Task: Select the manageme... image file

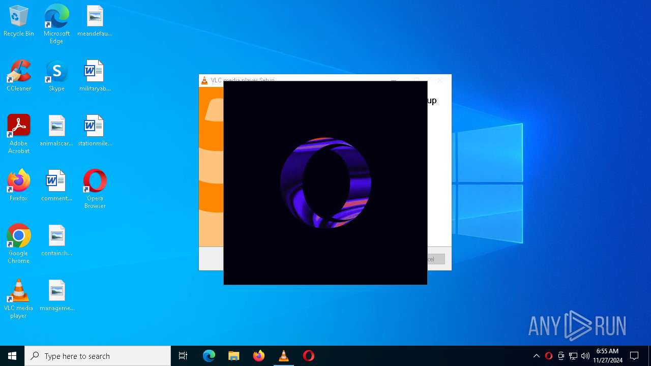Action: (x=56, y=296)
